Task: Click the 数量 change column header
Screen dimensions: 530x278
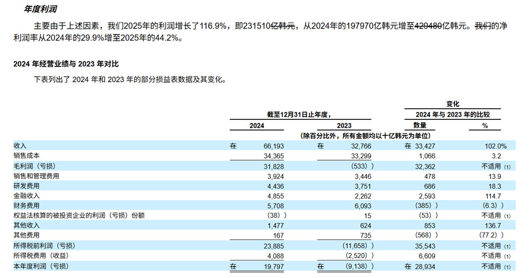Action: 420,125
